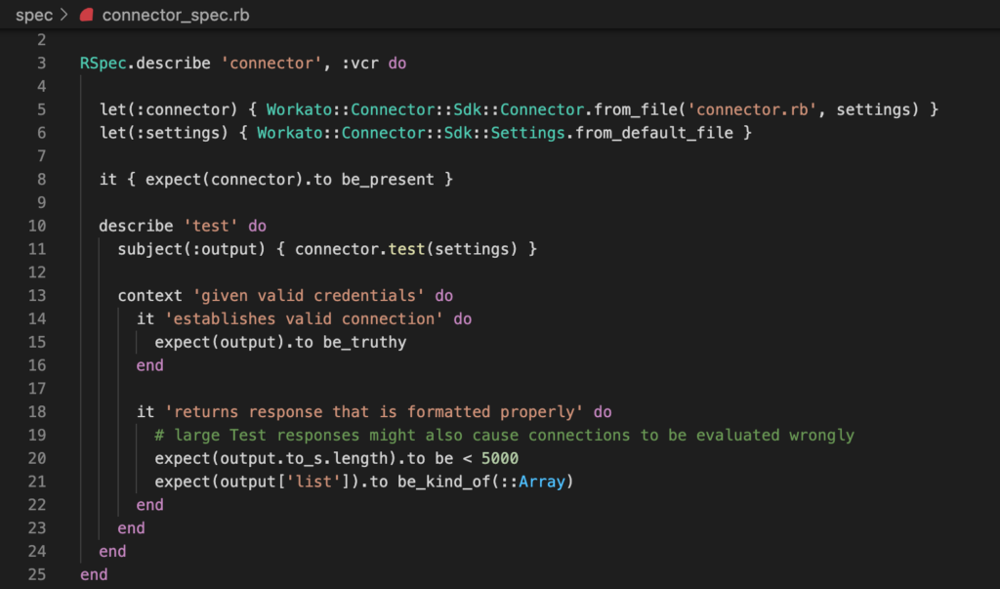
Task: Click the breadcrumb chevron separator after spec
Action: pos(64,16)
